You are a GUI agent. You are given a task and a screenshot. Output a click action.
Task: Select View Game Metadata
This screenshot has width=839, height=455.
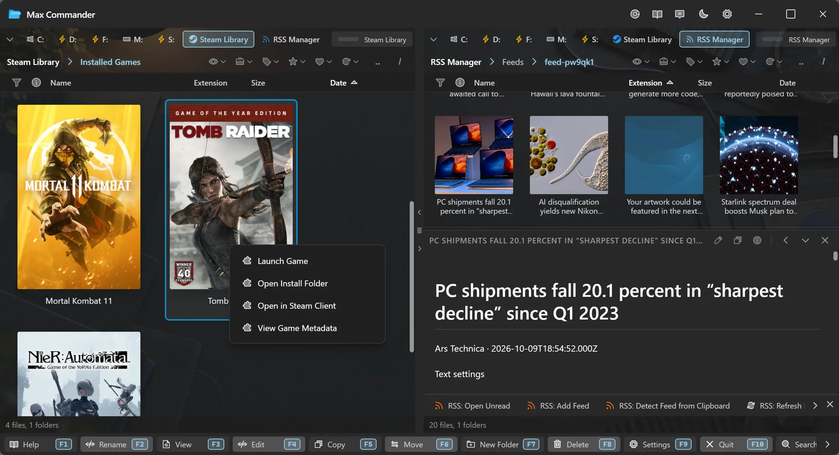[x=307, y=328]
